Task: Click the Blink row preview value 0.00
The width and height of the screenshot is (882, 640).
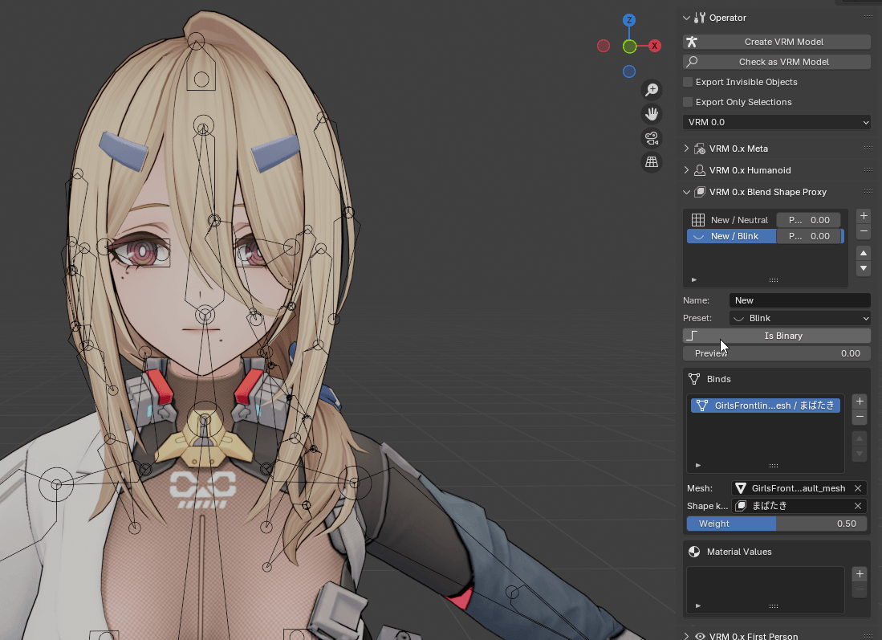Action: 808,236
